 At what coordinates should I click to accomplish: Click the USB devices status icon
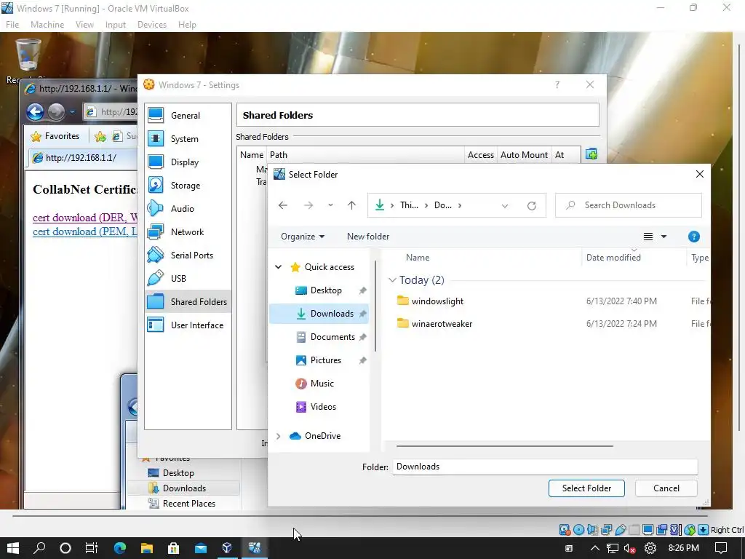click(621, 530)
